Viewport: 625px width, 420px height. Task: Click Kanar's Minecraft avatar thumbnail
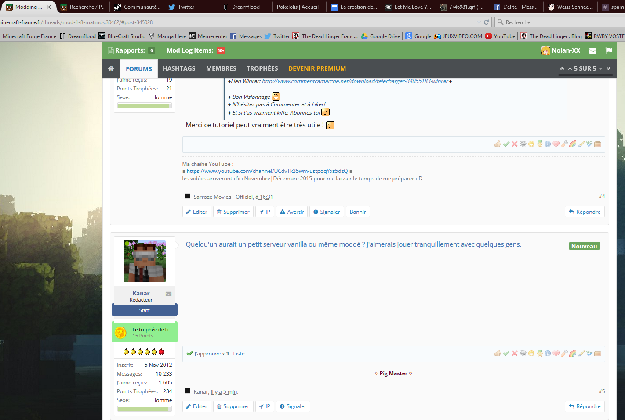(145, 261)
